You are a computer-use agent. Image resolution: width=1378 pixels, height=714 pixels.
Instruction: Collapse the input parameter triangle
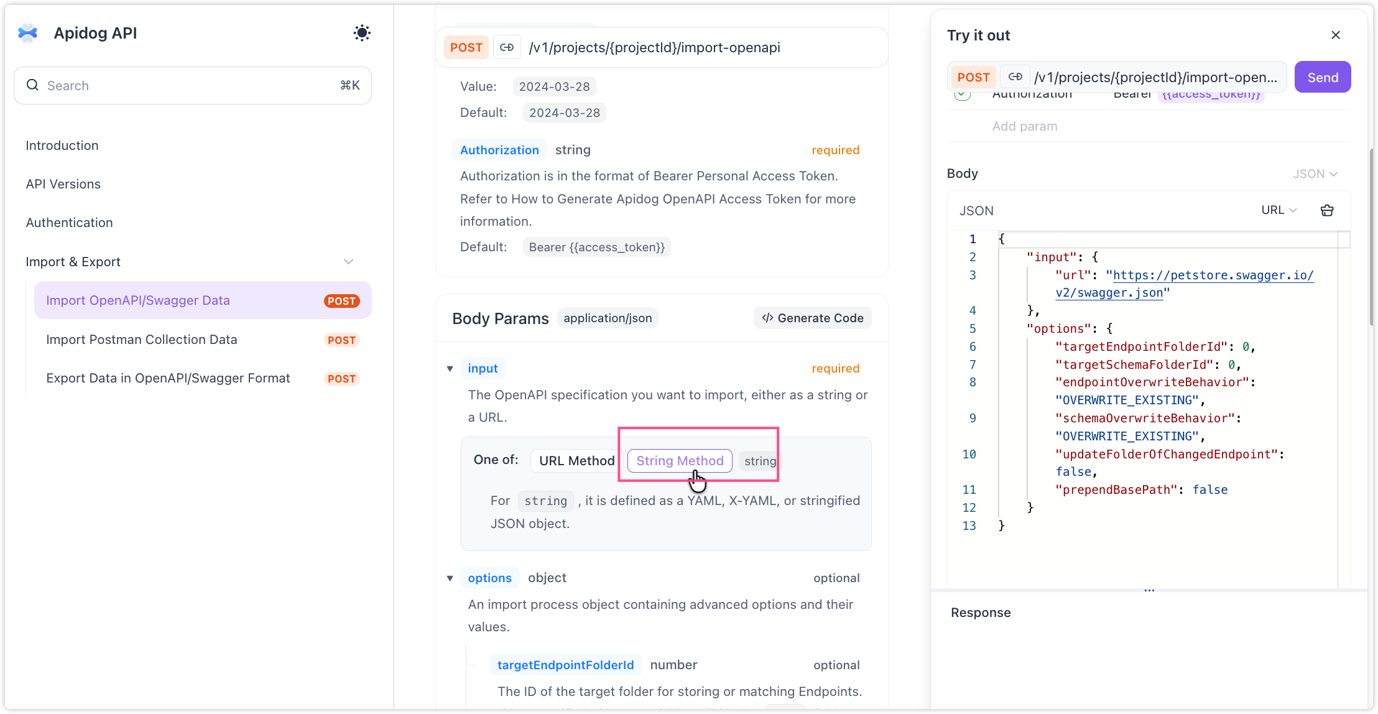pyautogui.click(x=450, y=369)
